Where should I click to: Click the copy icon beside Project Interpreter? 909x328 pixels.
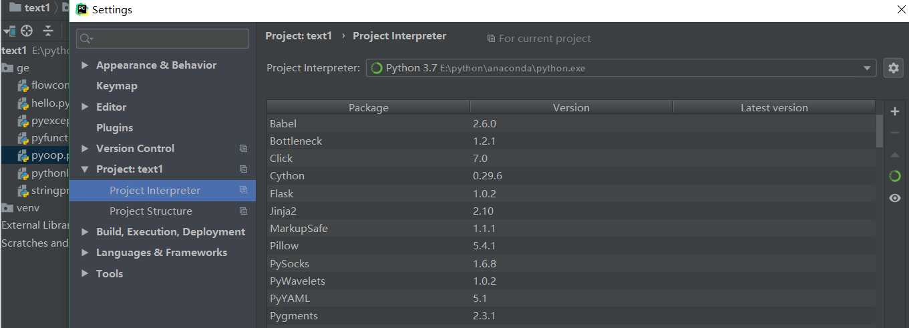click(243, 191)
